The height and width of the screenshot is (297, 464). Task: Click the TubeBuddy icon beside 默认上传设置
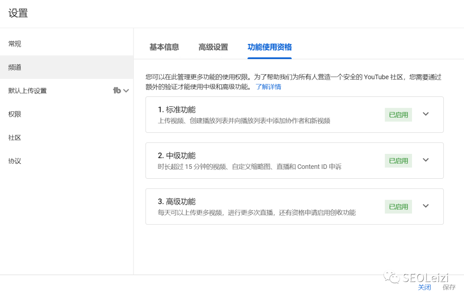coord(117,90)
